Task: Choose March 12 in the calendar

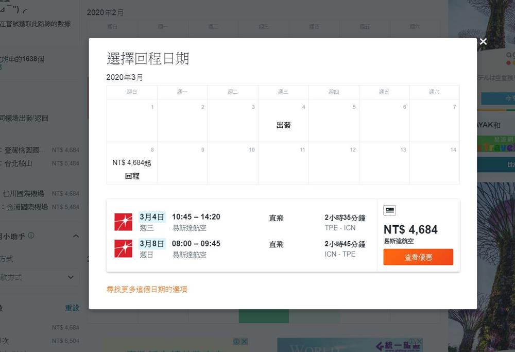Action: point(334,163)
